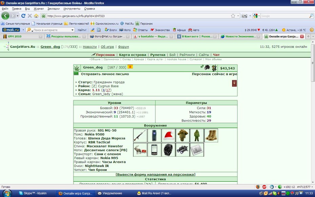Viewport: 315px width, 197px height.
Task: Click the Santa hat item icon
Action: [x=168, y=135]
